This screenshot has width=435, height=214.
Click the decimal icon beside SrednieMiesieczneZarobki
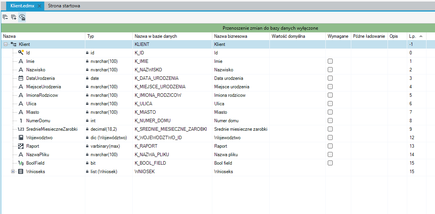(x=21, y=129)
